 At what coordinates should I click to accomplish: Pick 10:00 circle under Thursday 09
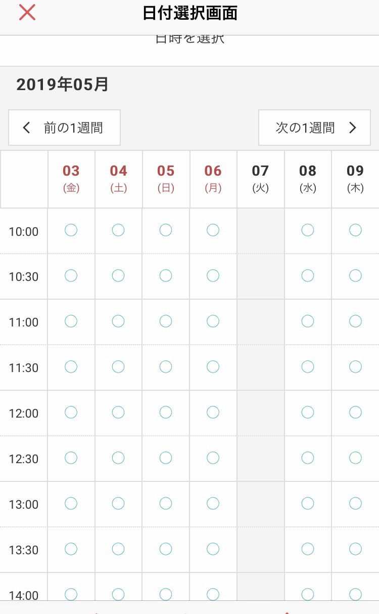coord(355,230)
